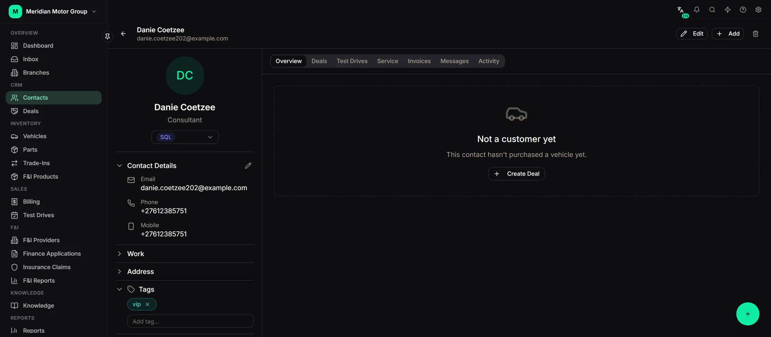Image resolution: width=771 pixels, height=337 pixels.
Task: Click the Add tag input field
Action: click(190, 321)
